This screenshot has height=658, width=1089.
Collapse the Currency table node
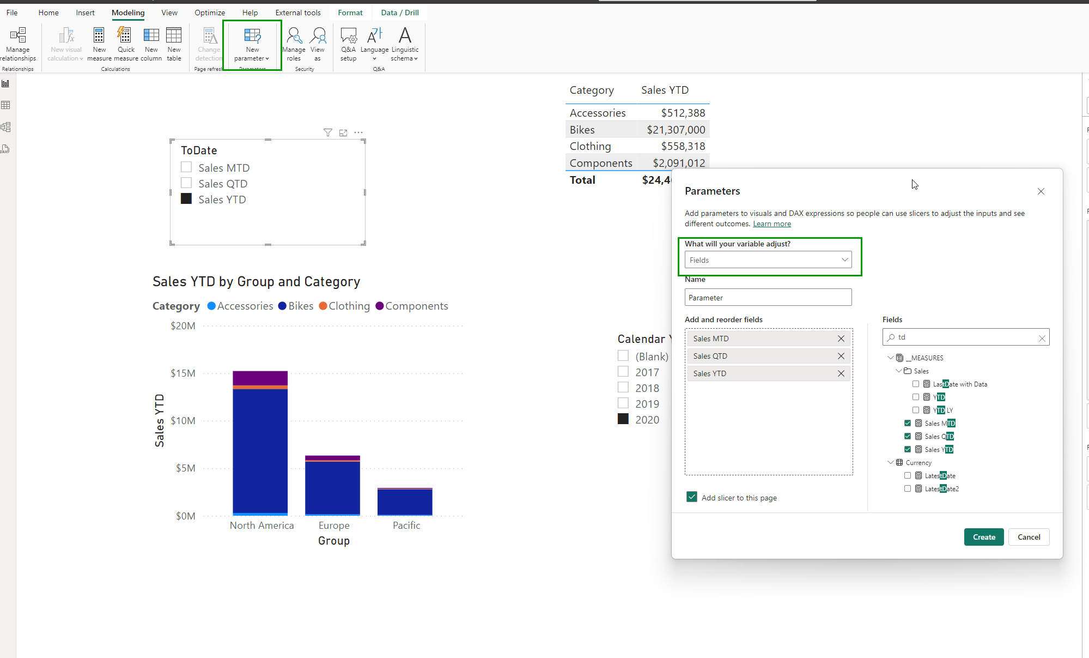891,462
